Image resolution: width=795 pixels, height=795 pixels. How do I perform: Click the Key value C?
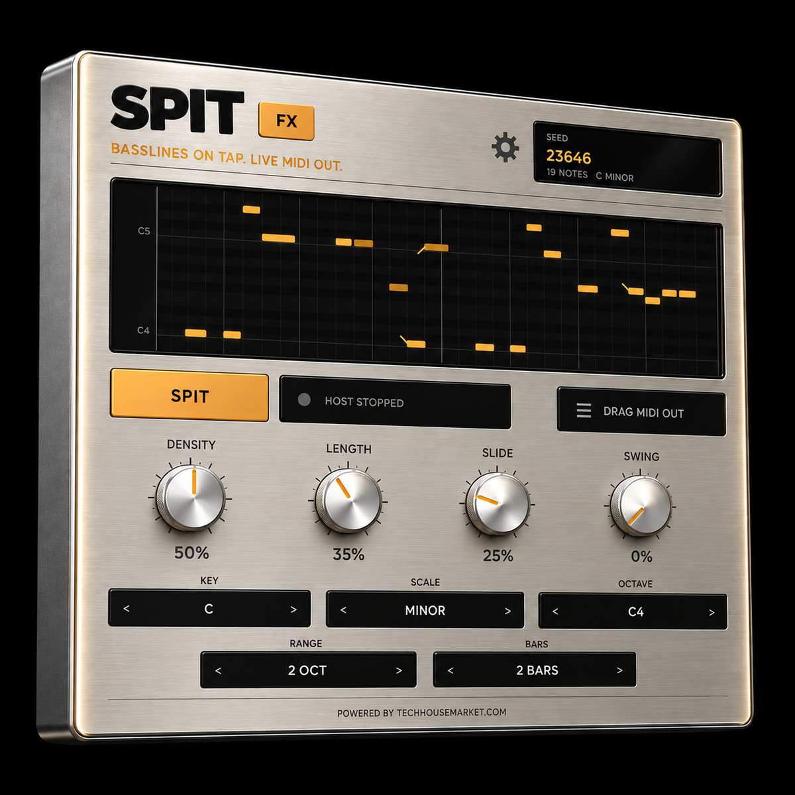click(209, 608)
